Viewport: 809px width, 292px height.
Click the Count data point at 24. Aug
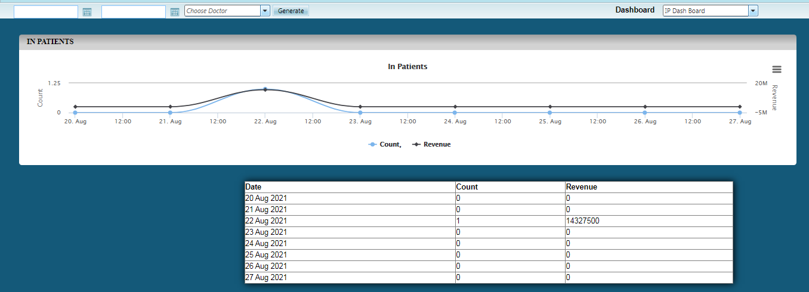coord(455,112)
